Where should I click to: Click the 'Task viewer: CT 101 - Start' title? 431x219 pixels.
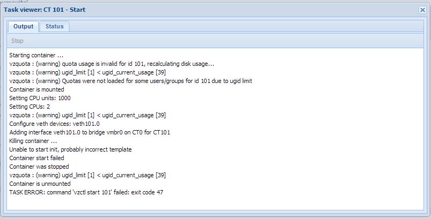[45, 10]
